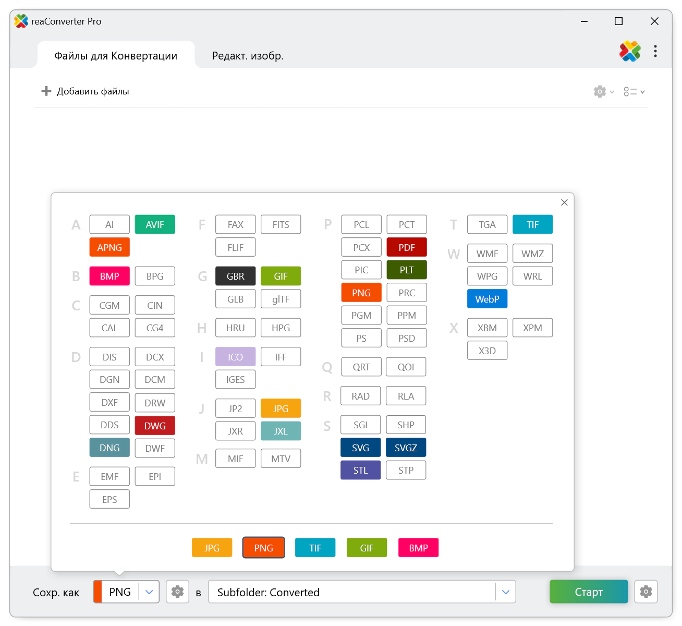Expand the Subfolder: Converted destination dropdown

coord(505,592)
